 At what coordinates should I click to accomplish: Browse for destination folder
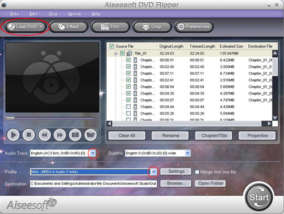pos(176,183)
